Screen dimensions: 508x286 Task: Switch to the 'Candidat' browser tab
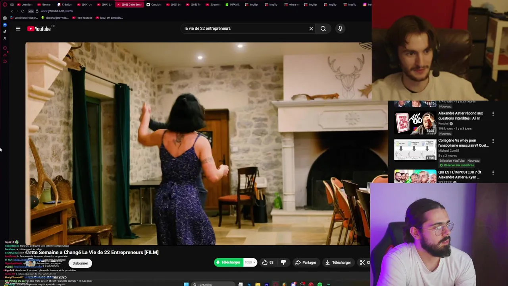(x=154, y=4)
